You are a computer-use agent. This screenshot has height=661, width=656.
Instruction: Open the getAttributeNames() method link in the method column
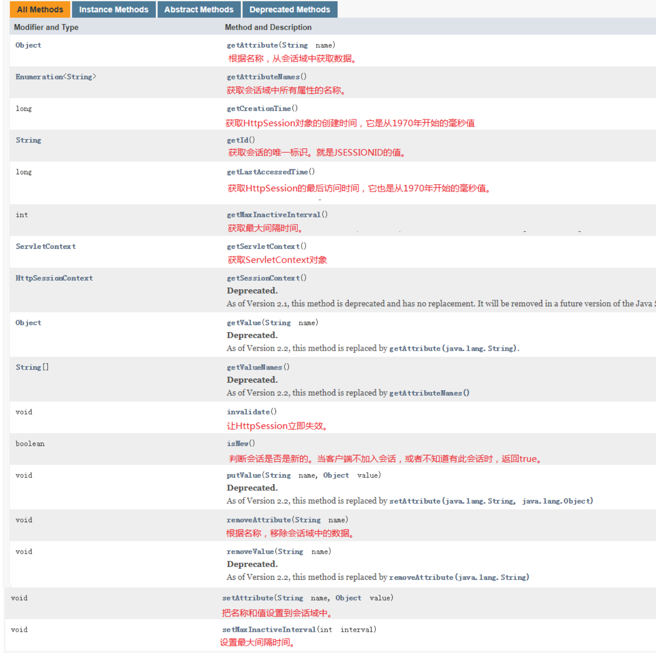tap(263, 77)
